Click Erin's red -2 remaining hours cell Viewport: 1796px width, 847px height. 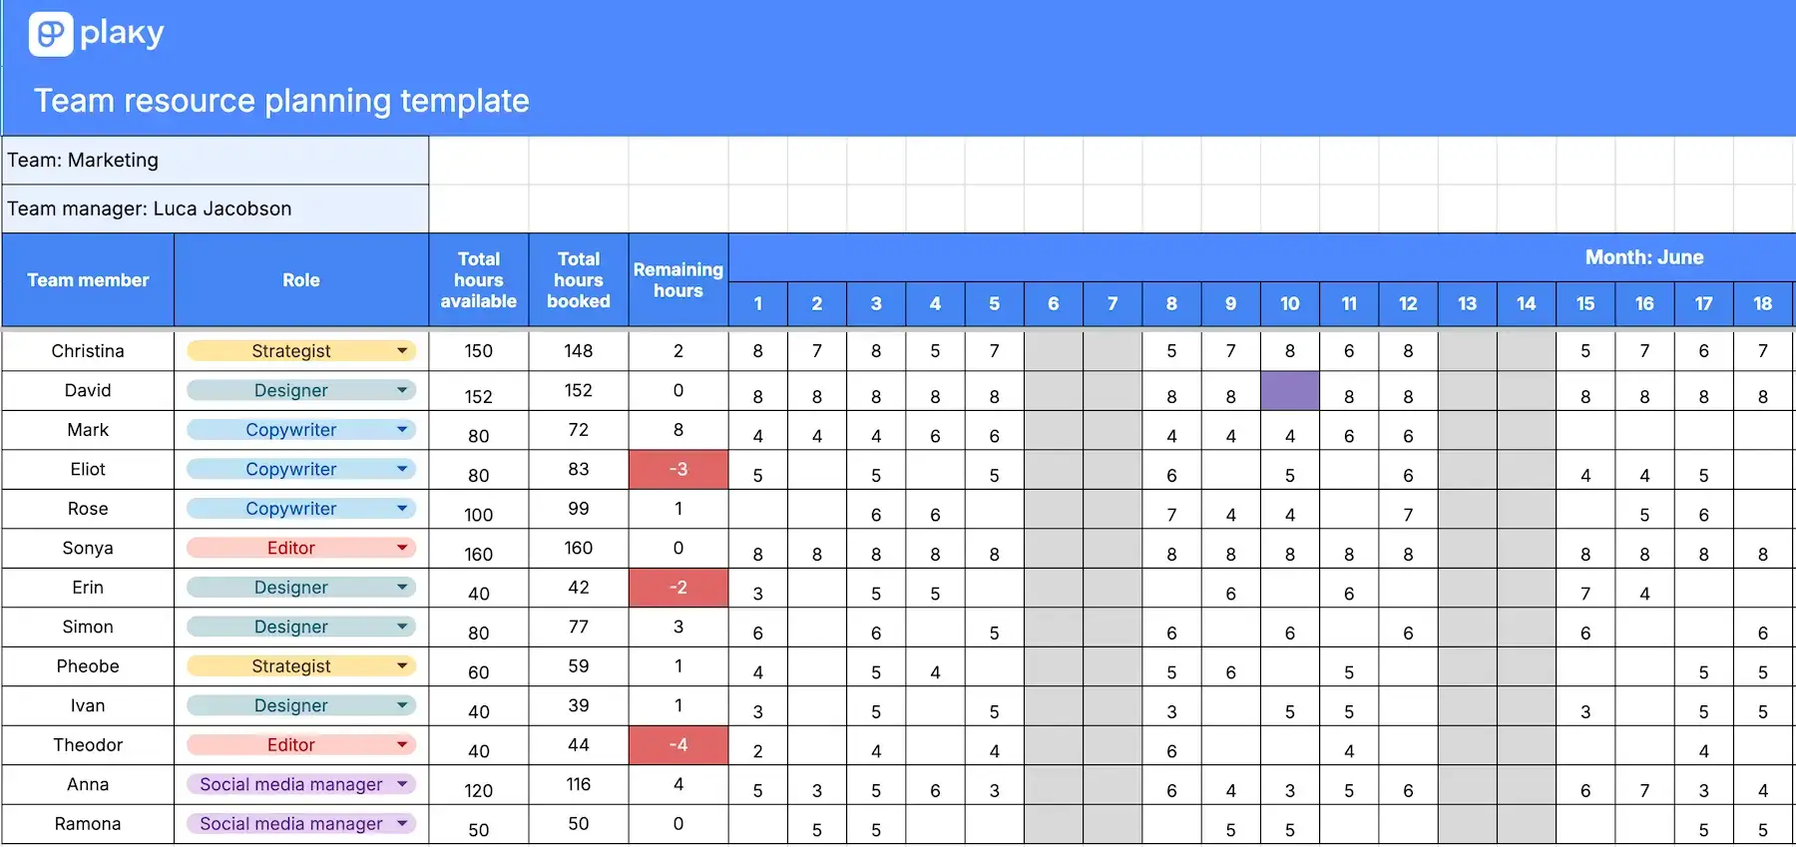pos(678,588)
